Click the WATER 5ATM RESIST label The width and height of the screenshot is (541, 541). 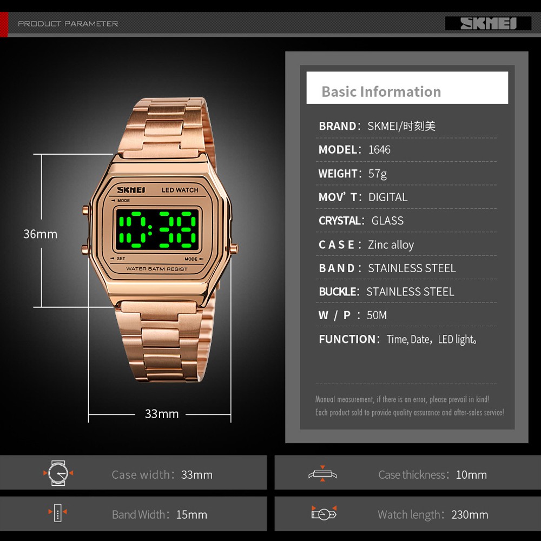(157, 269)
